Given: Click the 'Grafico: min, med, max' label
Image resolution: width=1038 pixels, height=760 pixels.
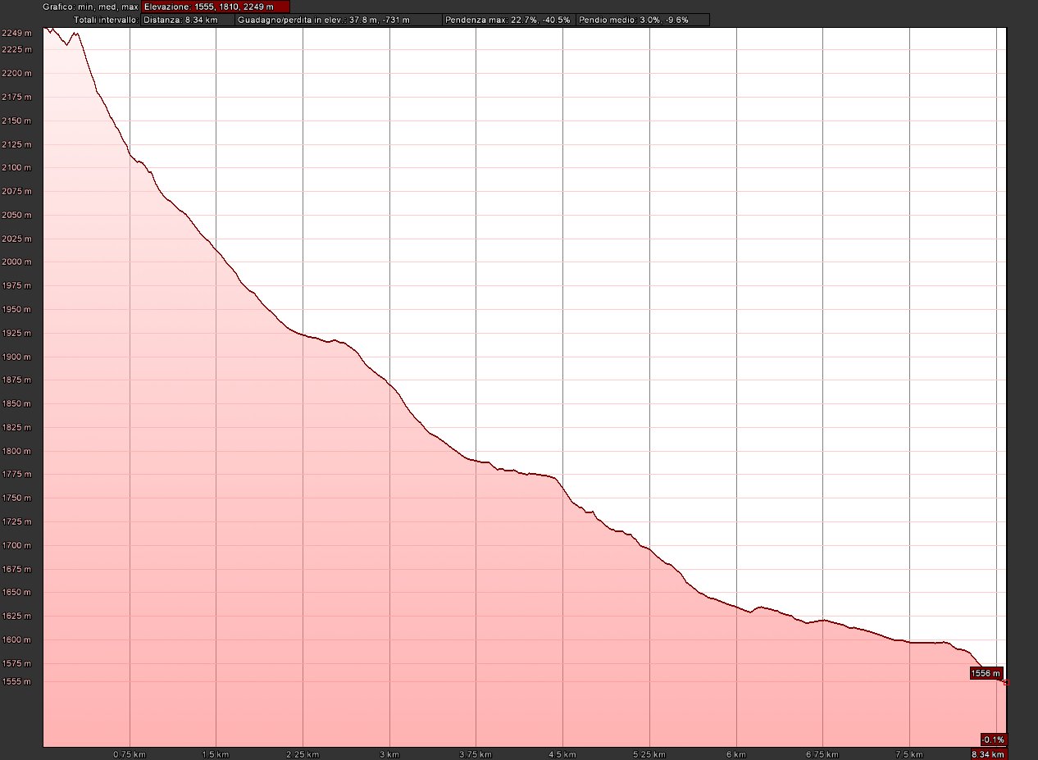Looking at the screenshot, I should (x=90, y=7).
